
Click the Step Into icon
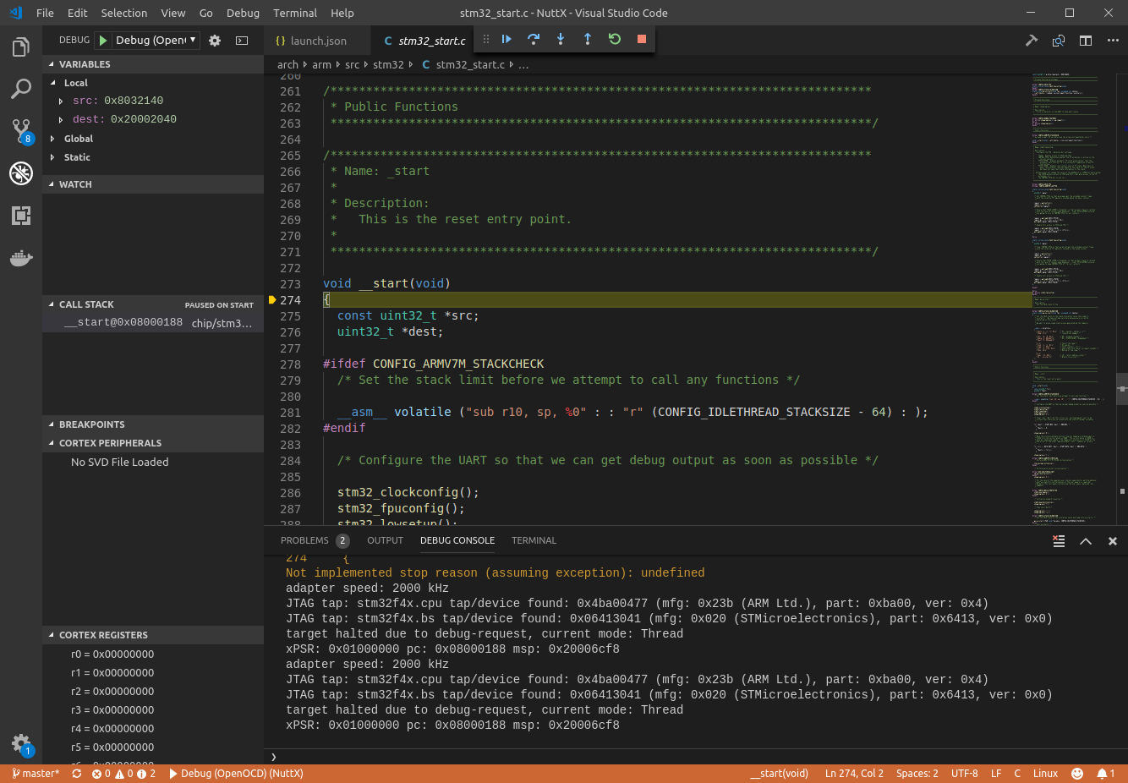(x=560, y=39)
